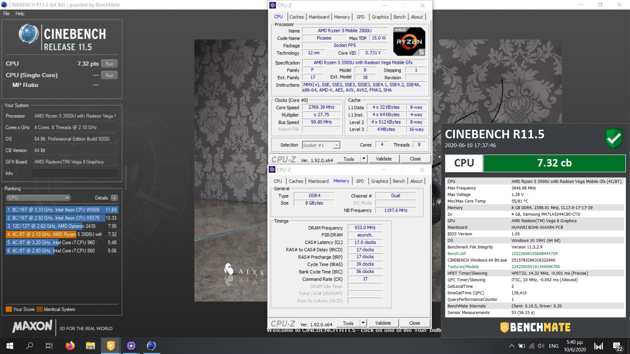Switch to About tab in lower CPU-Z
630x354 pixels.
(416, 181)
